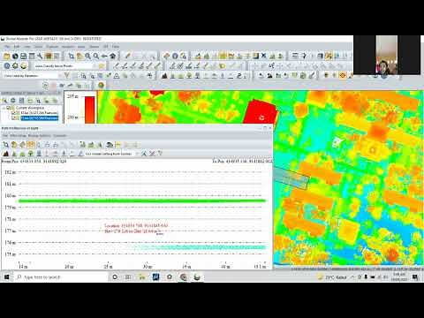Screen dimensions: 424x318
Task: Open data files with the folder icon
Action: click(6, 56)
